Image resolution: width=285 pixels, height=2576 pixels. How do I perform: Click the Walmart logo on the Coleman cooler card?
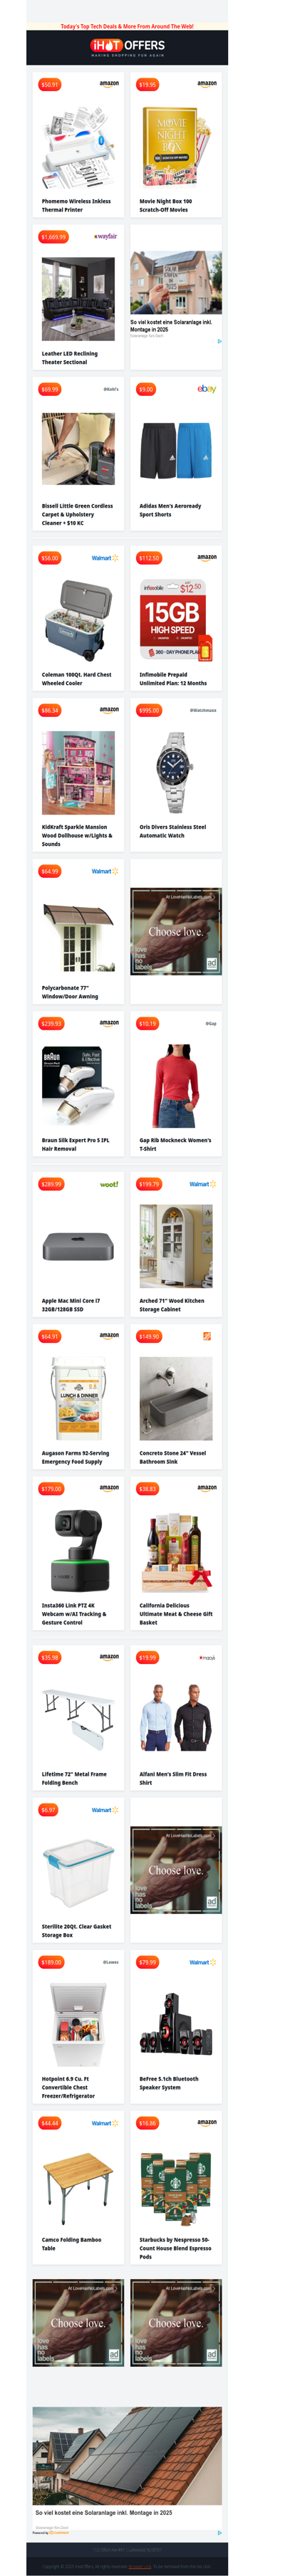click(105, 558)
